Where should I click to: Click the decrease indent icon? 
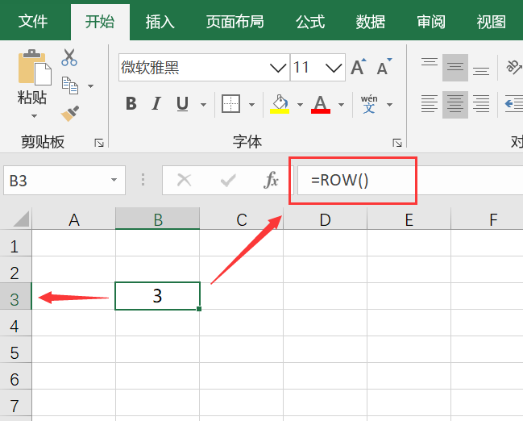tap(513, 104)
